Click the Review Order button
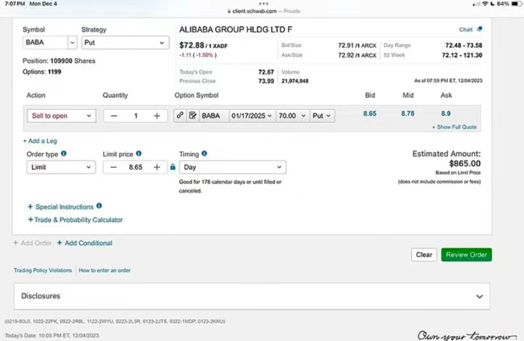The width and height of the screenshot is (524, 341). click(466, 255)
